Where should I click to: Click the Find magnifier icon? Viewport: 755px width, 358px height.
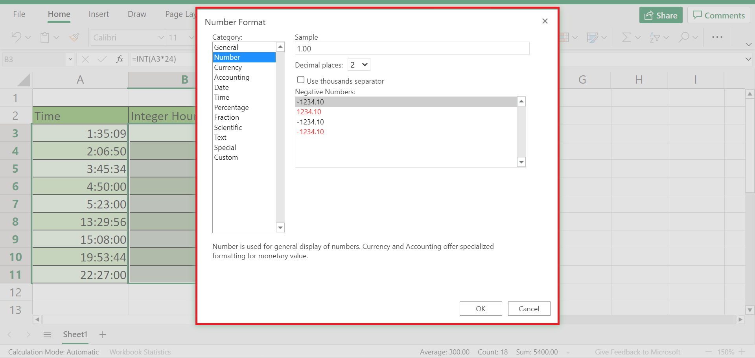[x=684, y=37]
